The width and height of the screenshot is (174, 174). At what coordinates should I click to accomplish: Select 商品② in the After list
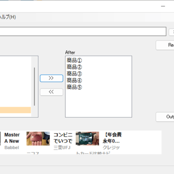coord(74,67)
